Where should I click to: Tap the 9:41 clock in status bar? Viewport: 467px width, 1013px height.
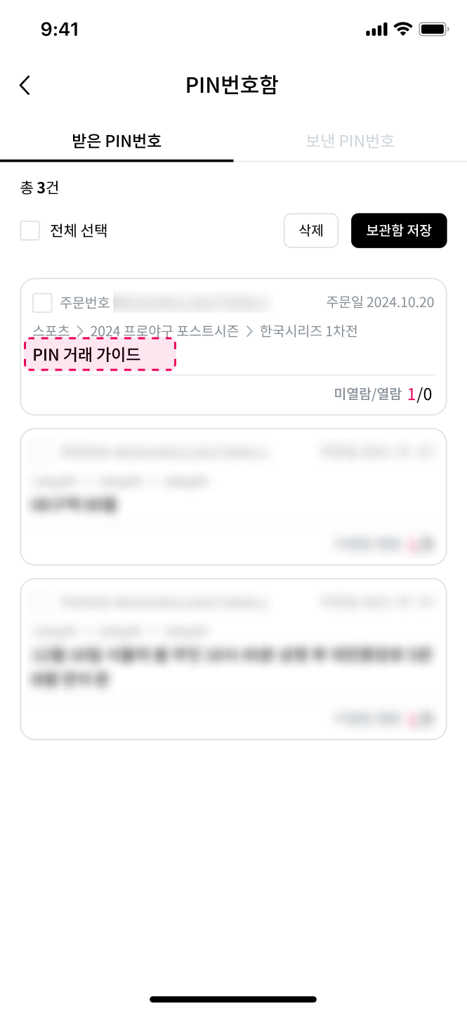60,30
